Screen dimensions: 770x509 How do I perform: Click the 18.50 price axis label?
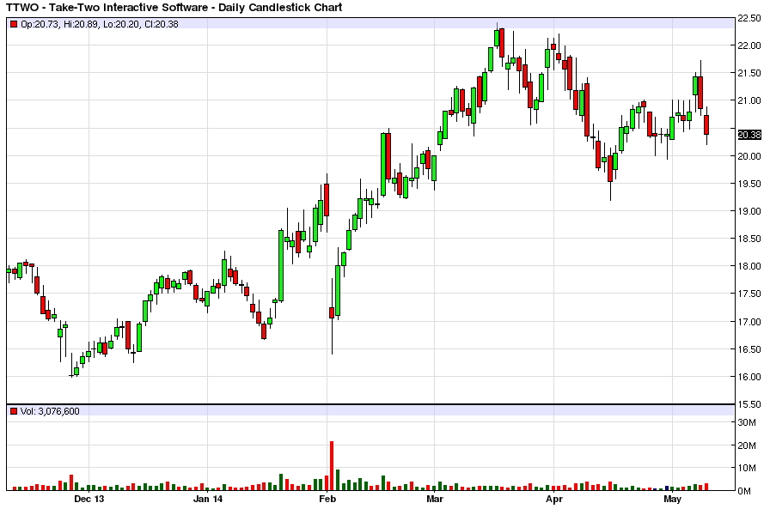click(749, 239)
